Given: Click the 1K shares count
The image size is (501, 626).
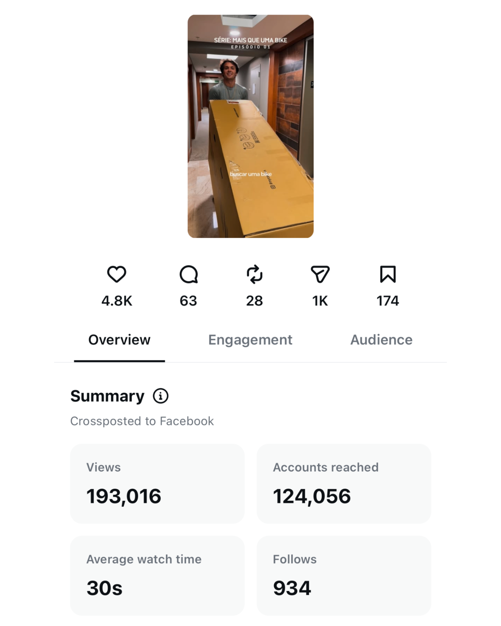Looking at the screenshot, I should pos(320,301).
